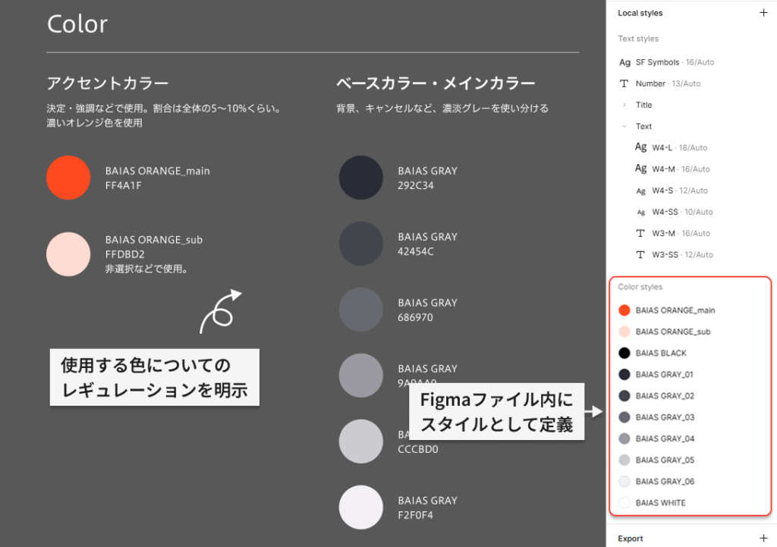Select the SF Symbols text style name
The image size is (777, 547).
point(657,62)
